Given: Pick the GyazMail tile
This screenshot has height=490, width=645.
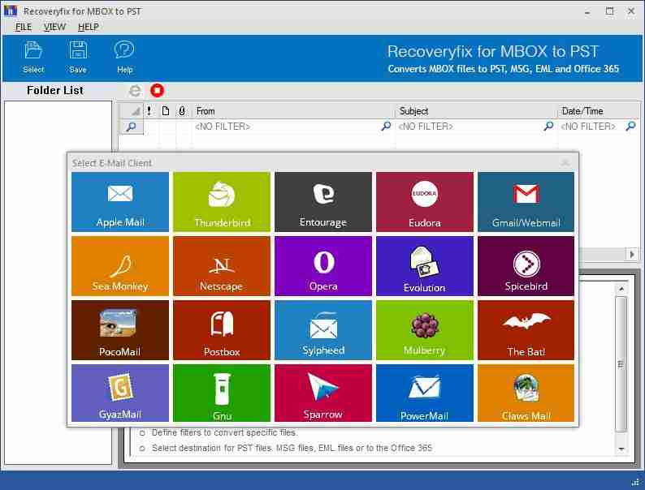Looking at the screenshot, I should 120,393.
